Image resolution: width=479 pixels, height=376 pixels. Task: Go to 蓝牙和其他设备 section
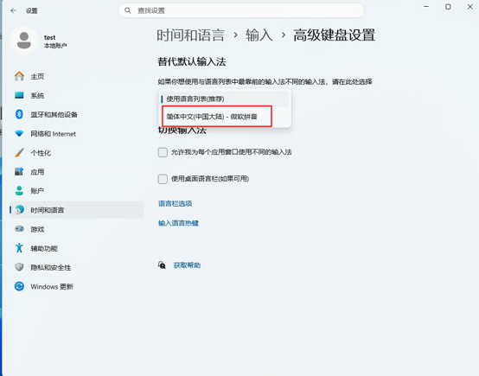[x=77, y=115]
